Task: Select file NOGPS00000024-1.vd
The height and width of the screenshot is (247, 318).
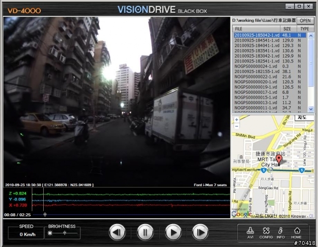Action: [x=270, y=66]
